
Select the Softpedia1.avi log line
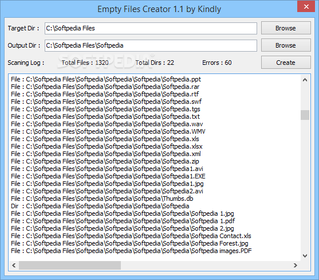[x=107, y=169]
